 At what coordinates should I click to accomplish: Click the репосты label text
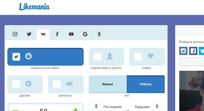[65, 95]
